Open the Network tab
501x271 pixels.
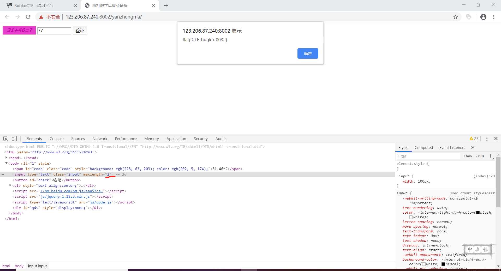pos(100,139)
